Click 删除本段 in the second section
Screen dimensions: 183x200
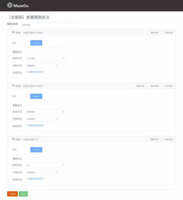pos(140,86)
